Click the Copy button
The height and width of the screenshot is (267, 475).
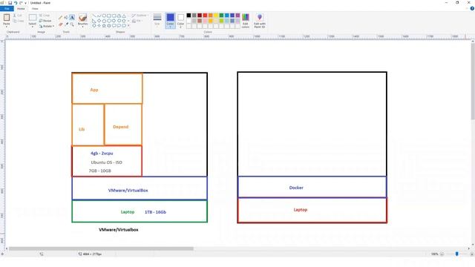[x=19, y=21]
